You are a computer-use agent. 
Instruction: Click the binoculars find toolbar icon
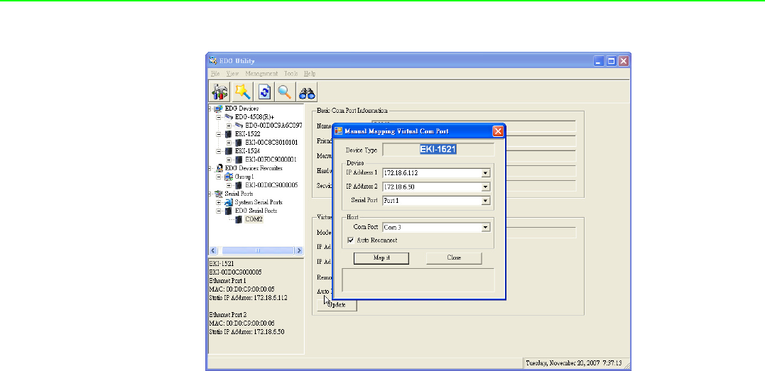click(x=308, y=91)
